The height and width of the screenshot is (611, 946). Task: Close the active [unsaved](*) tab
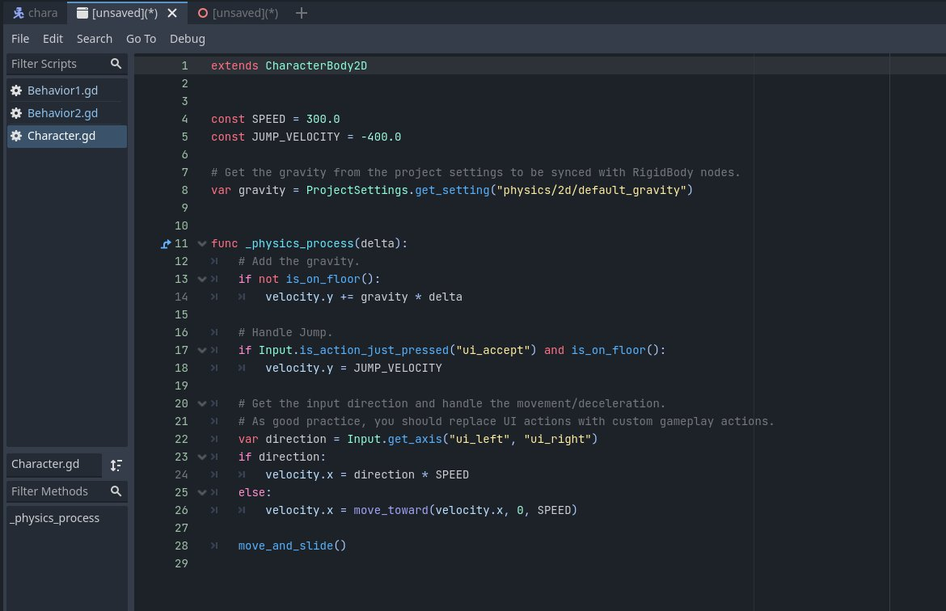click(172, 13)
